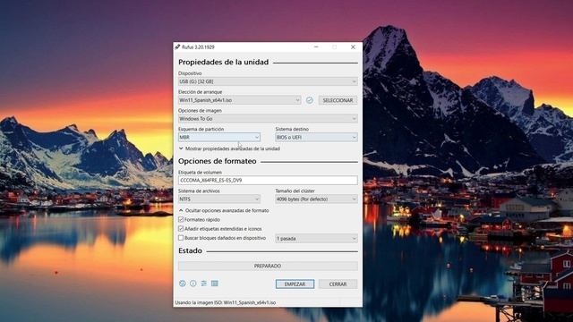Screen dimensions: 573x322
Task: Close the Rufus window
Action: click(x=353, y=47)
